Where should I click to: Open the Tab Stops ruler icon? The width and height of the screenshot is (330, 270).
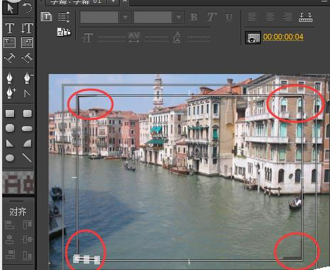[x=305, y=17]
